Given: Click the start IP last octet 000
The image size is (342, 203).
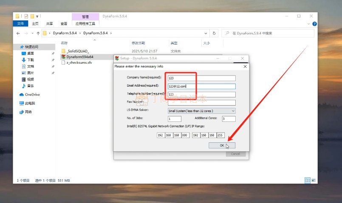Looking at the screenshot, I should pyautogui.click(x=185, y=135).
